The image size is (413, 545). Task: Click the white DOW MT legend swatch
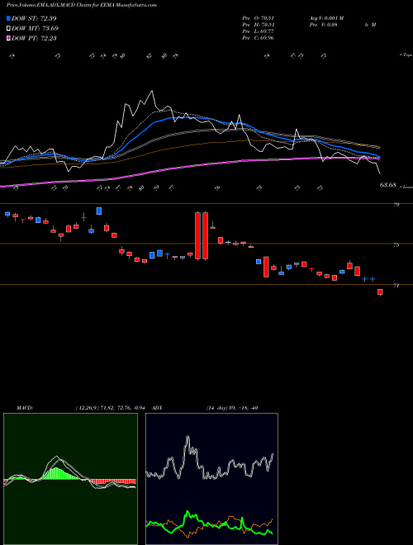pyautogui.click(x=8, y=29)
